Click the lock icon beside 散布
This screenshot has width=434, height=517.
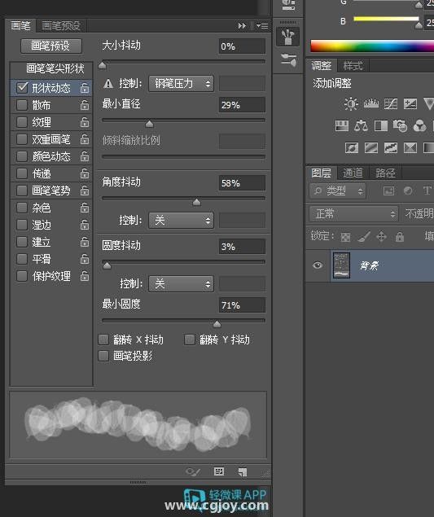pyautogui.click(x=85, y=105)
